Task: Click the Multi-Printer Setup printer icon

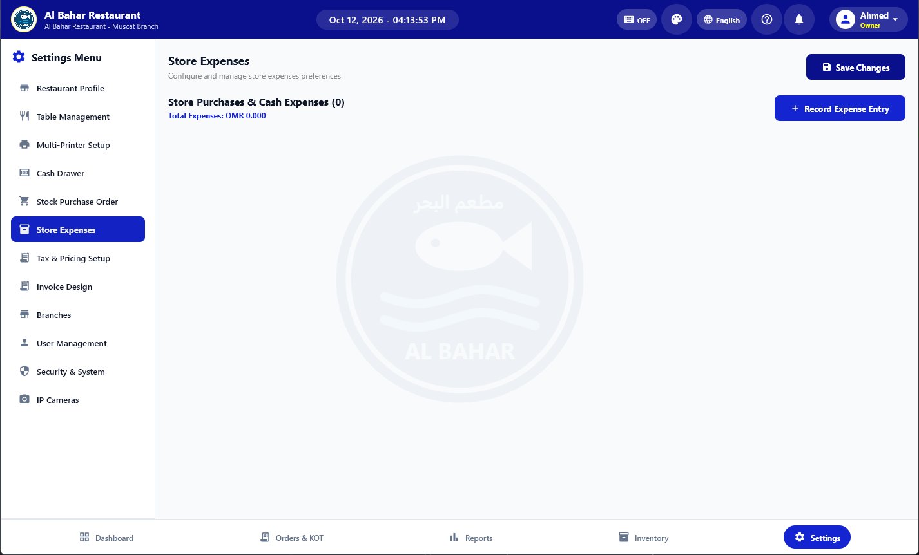Action: pyautogui.click(x=24, y=145)
